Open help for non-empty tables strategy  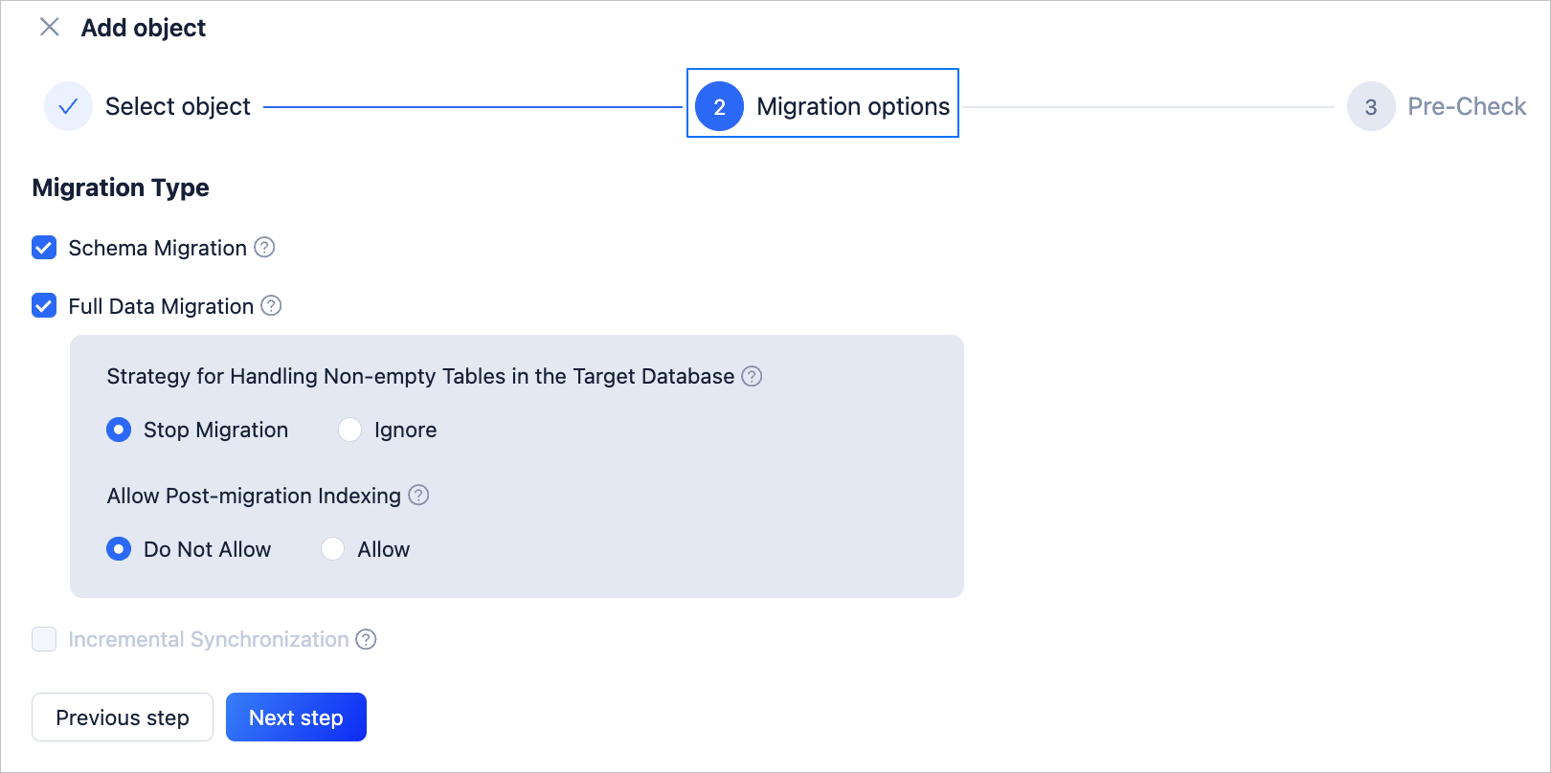pyautogui.click(x=753, y=376)
